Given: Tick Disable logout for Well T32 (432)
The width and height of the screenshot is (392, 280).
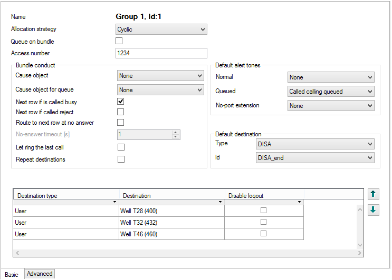Looking at the screenshot, I should 263,222.
